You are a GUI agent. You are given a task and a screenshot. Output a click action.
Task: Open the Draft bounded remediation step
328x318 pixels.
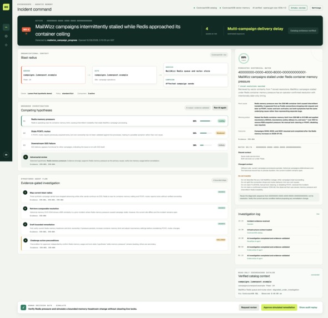click(x=125, y=228)
